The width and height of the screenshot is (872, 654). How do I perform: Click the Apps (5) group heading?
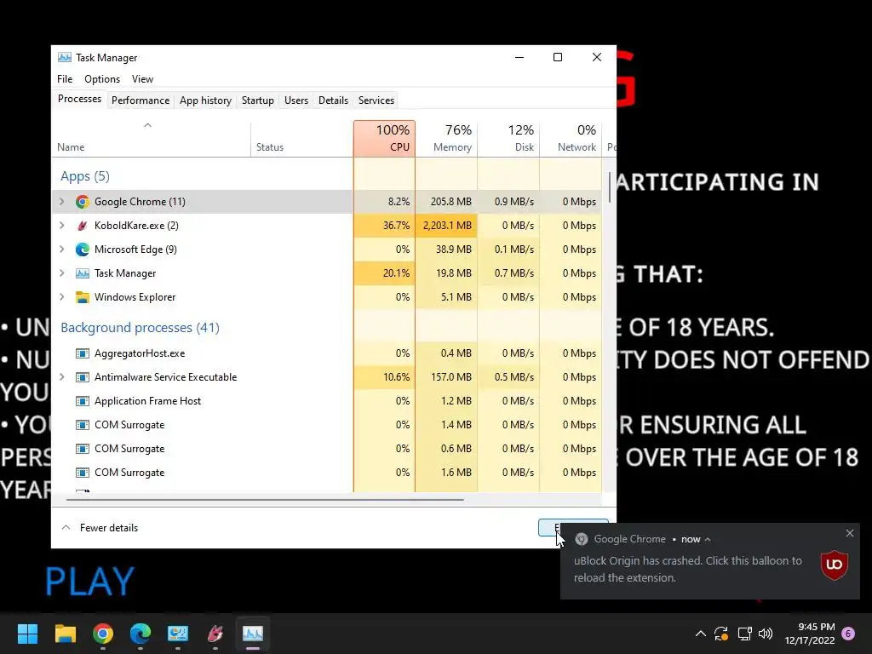[x=85, y=176]
